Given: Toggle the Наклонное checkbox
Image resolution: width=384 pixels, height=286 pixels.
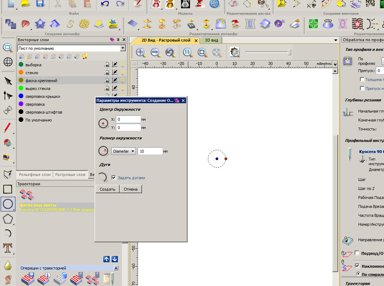Looking at the screenshot, I should pos(357,266).
